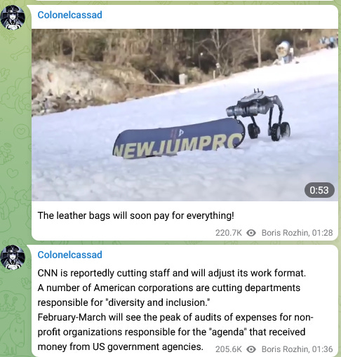Open the first post's Colonelcassad avatar

pos(13,18)
